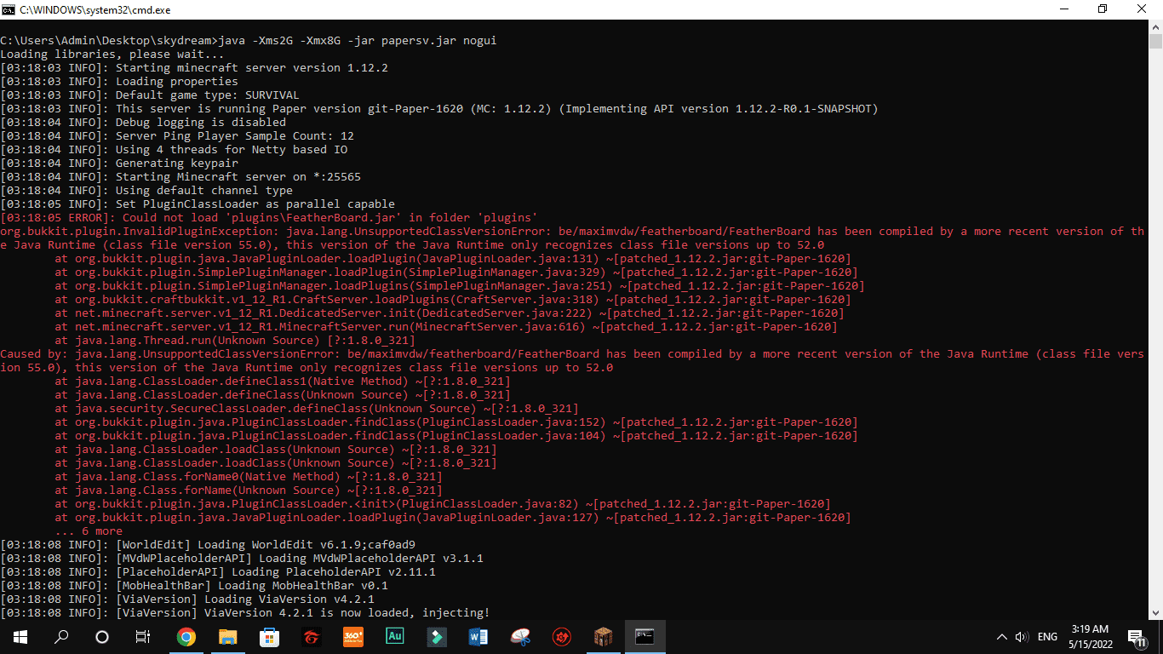Click 'Using 4 threads for Netty based IO'

pos(232,150)
